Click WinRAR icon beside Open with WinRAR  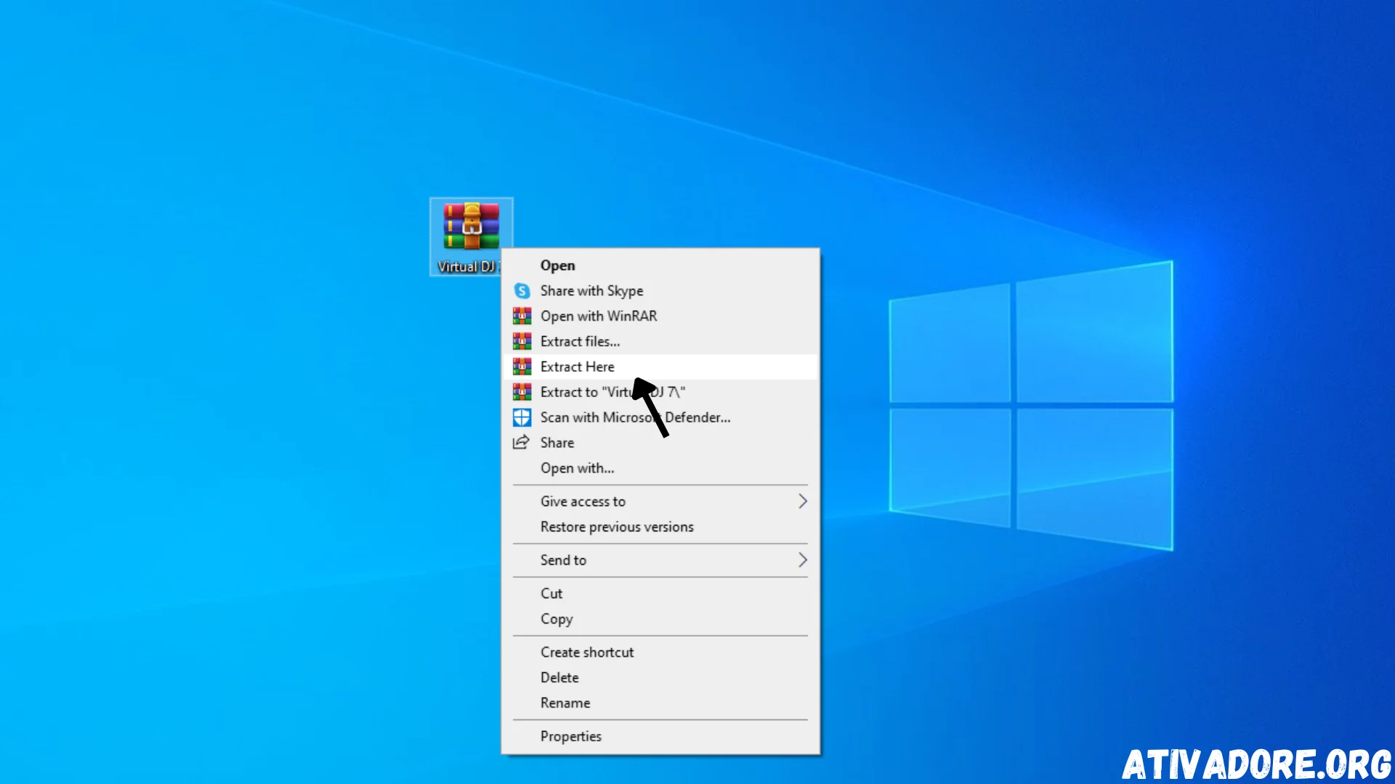click(x=522, y=316)
